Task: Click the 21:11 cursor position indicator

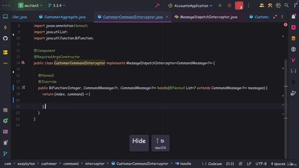Action: click(230, 164)
